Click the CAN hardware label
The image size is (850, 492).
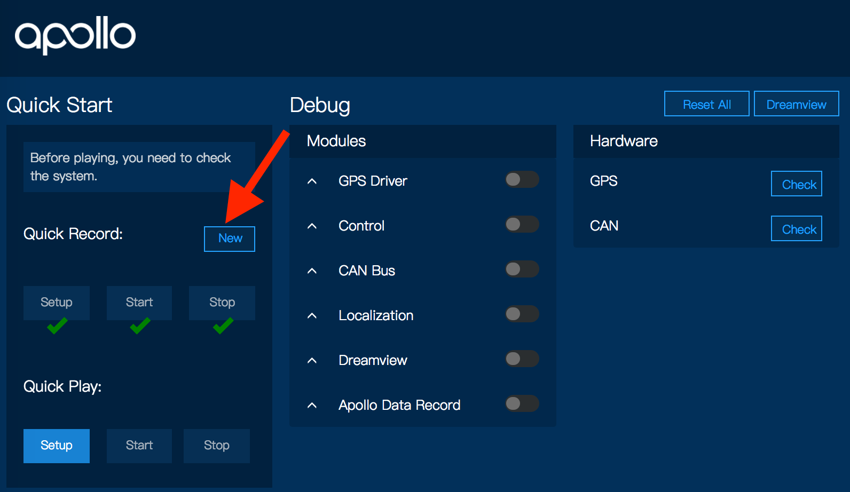coord(604,226)
